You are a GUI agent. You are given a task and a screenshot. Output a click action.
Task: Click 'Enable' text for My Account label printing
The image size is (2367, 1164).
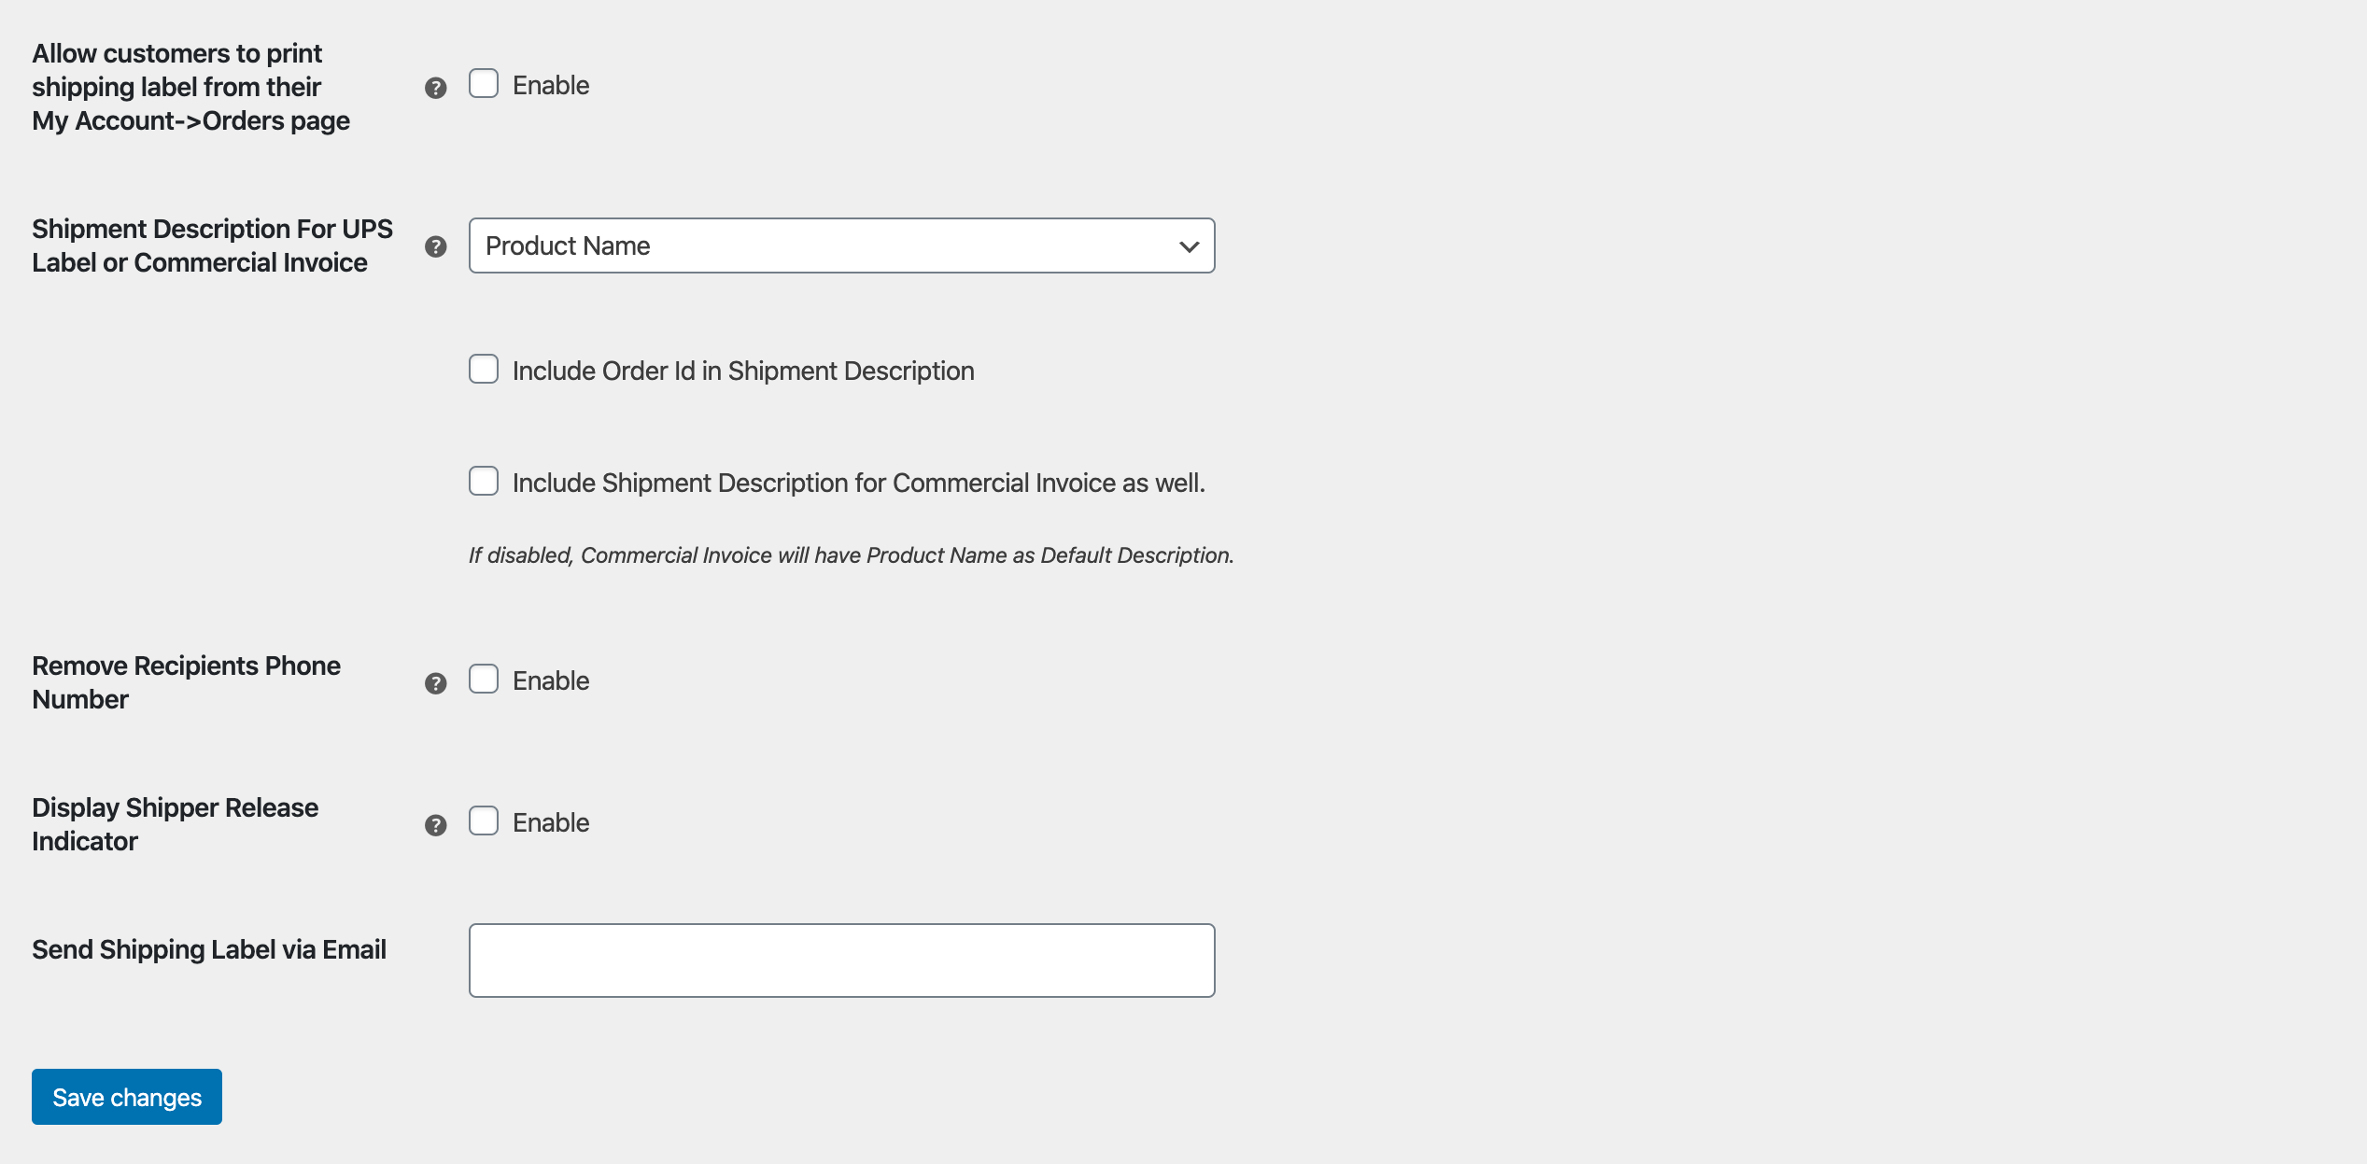(x=551, y=86)
